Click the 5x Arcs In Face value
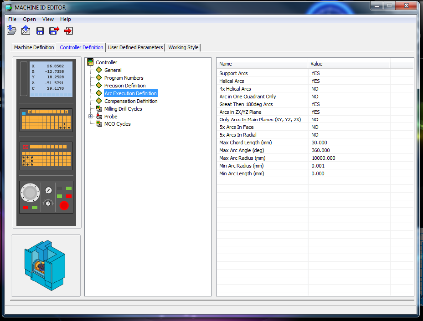Viewport: 423px width, 321px height. point(315,127)
